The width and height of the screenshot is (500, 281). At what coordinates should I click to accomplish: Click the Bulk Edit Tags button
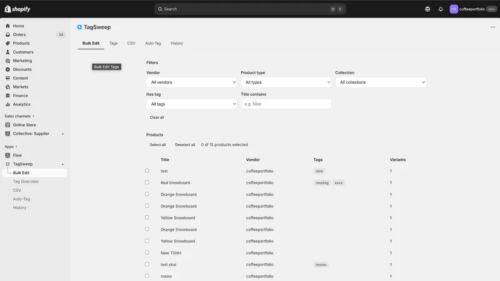click(106, 67)
